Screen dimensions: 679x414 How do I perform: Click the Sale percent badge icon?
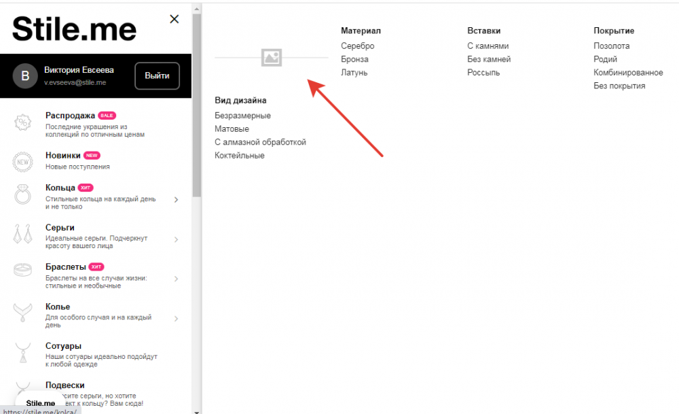23,123
